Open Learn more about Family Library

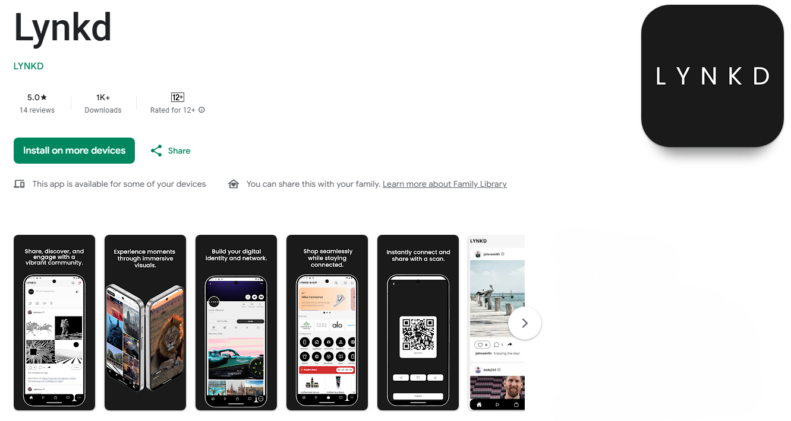tap(445, 184)
